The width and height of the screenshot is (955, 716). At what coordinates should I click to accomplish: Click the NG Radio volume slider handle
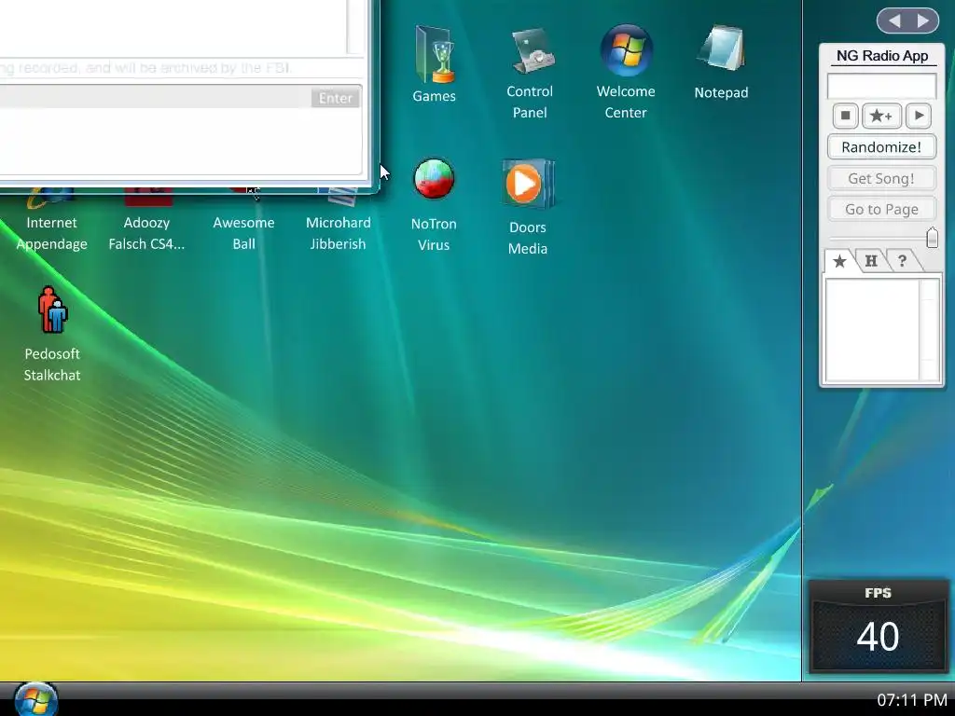click(932, 238)
